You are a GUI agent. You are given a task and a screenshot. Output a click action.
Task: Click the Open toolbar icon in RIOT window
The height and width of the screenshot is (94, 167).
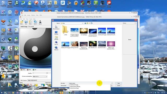coord(22,22)
